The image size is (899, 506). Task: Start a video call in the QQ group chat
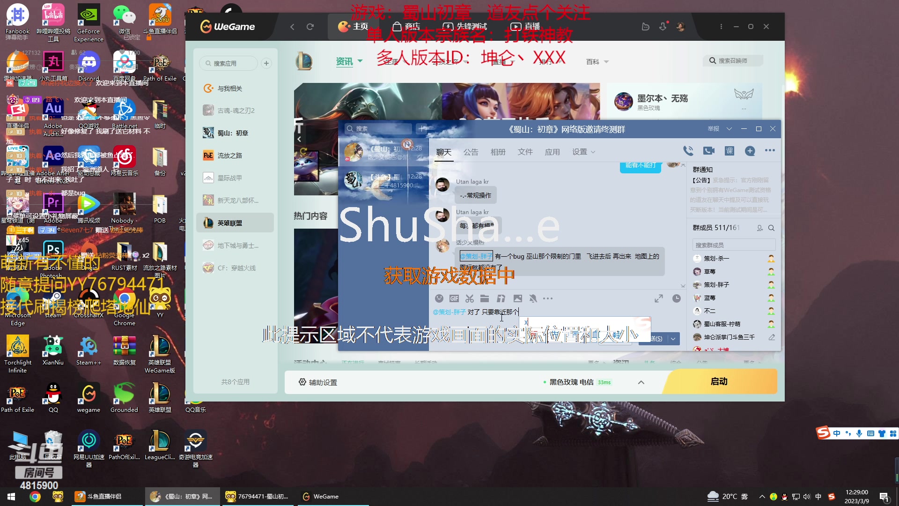click(709, 151)
